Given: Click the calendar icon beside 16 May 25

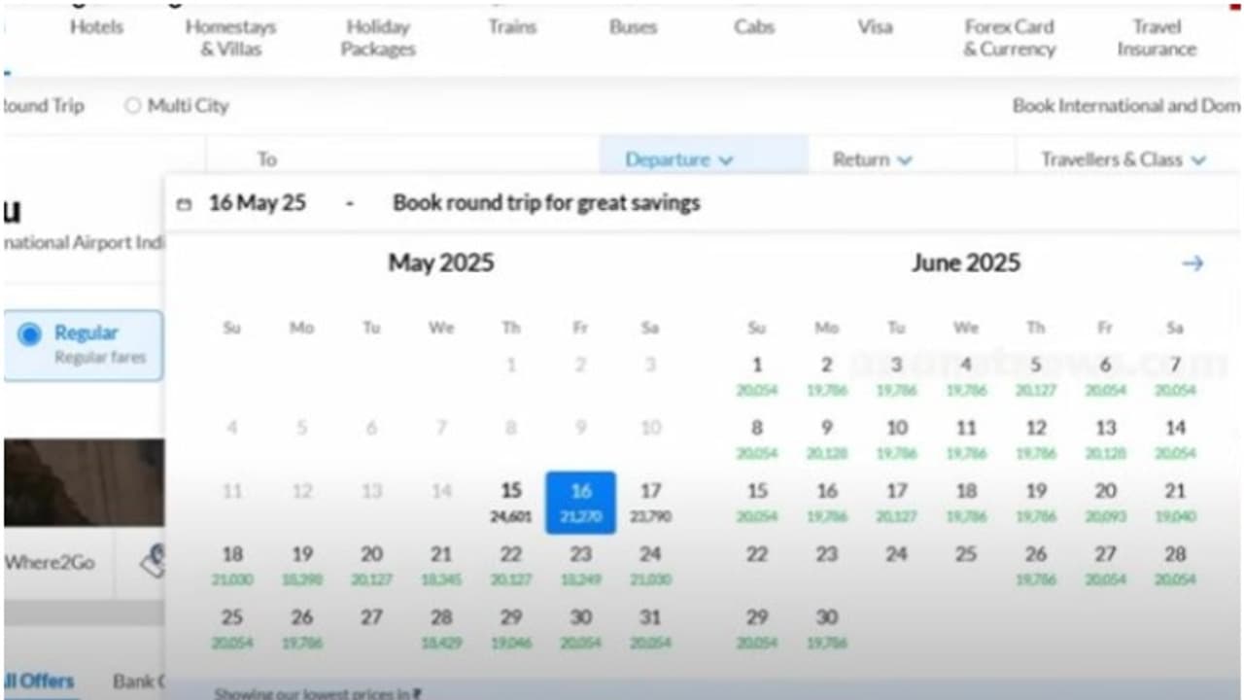Looking at the screenshot, I should tap(185, 204).
